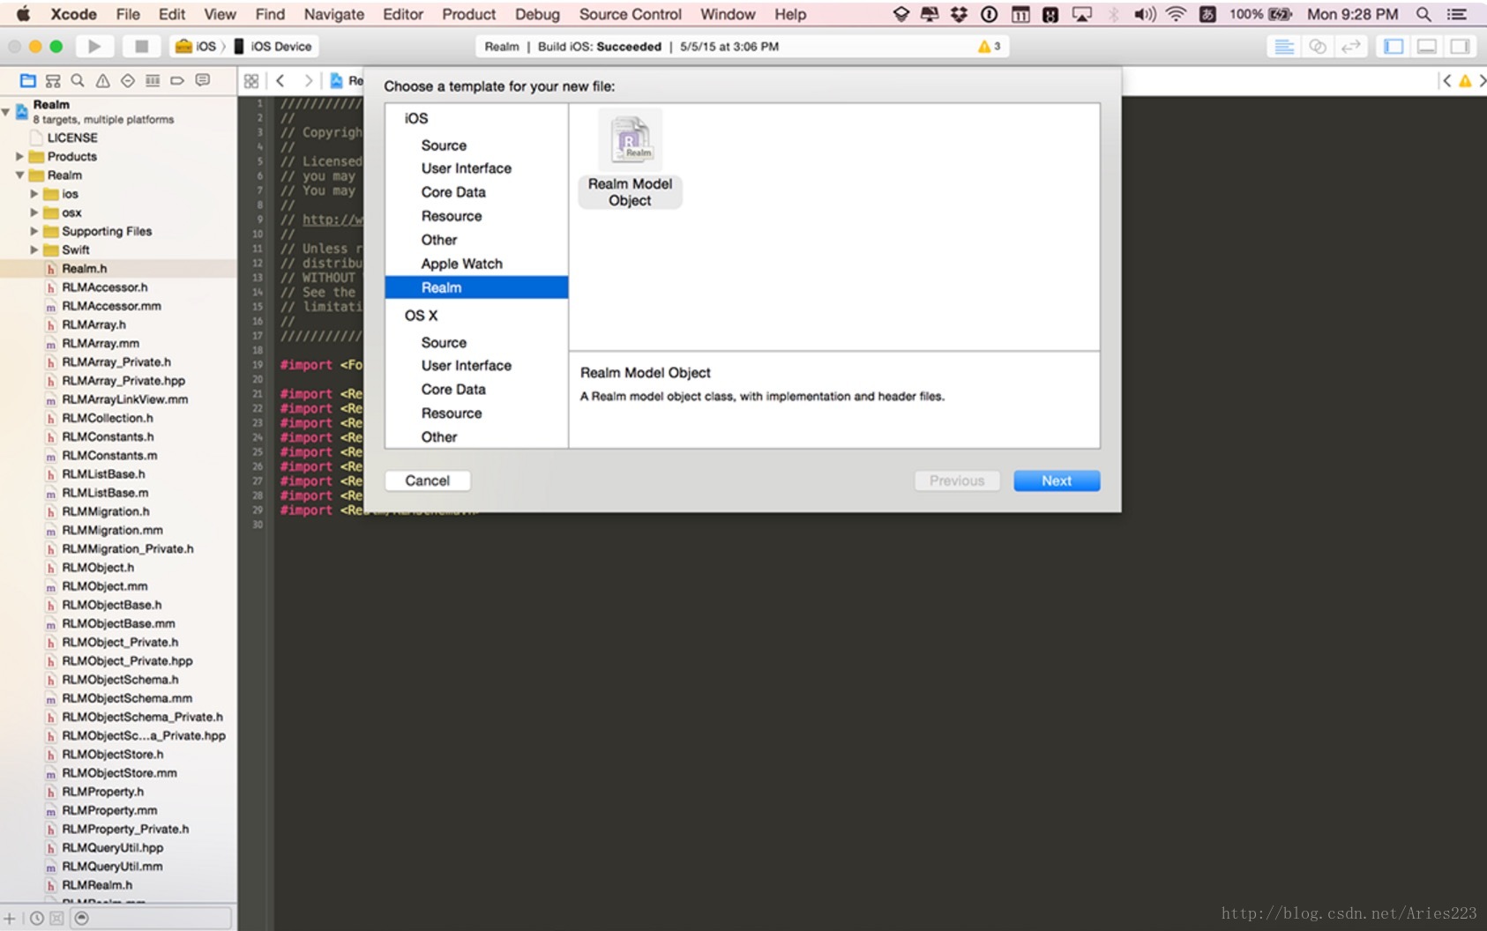Expand the Swift folder

click(34, 250)
